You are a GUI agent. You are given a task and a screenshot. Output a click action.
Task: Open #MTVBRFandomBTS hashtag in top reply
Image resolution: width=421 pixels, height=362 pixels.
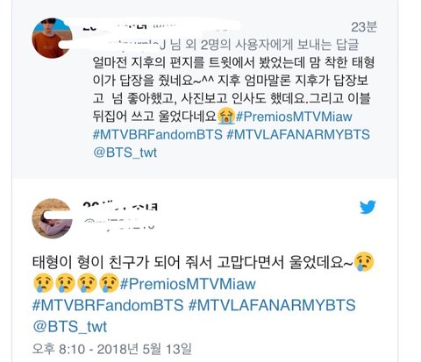pyautogui.click(x=158, y=135)
